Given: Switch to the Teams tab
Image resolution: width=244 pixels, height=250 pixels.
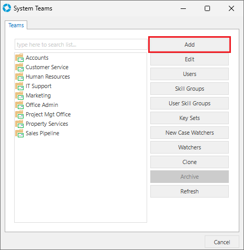Looking at the screenshot, I should click(x=16, y=25).
